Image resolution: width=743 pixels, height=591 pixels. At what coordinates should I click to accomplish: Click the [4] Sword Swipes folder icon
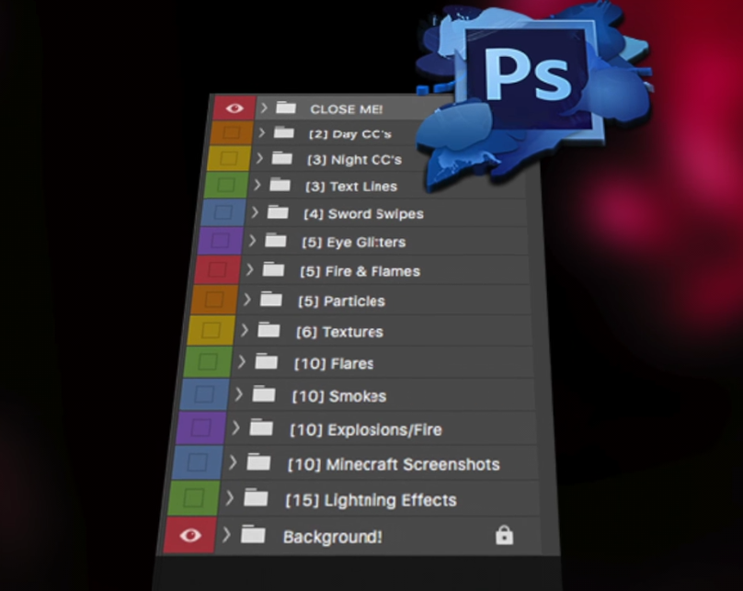point(278,211)
